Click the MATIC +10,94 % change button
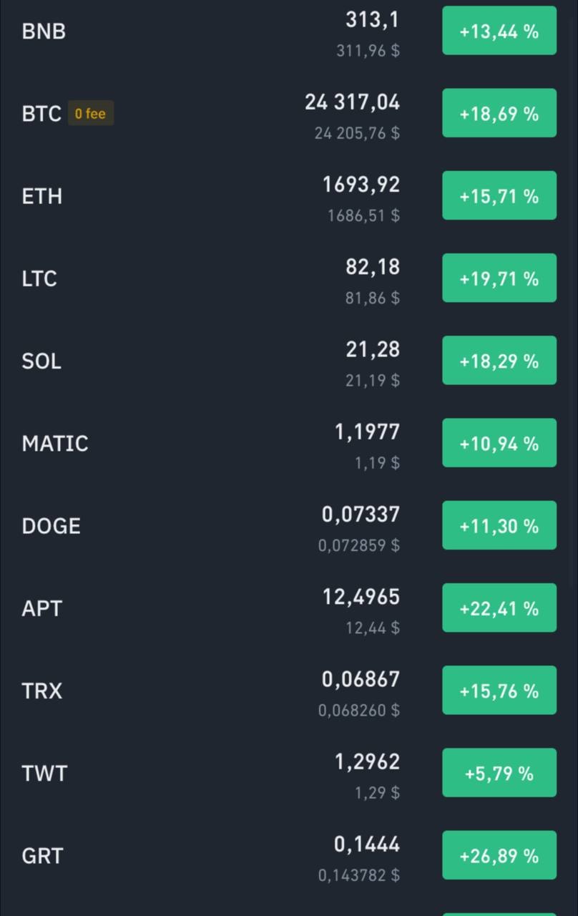This screenshot has height=916, width=578. [x=499, y=443]
